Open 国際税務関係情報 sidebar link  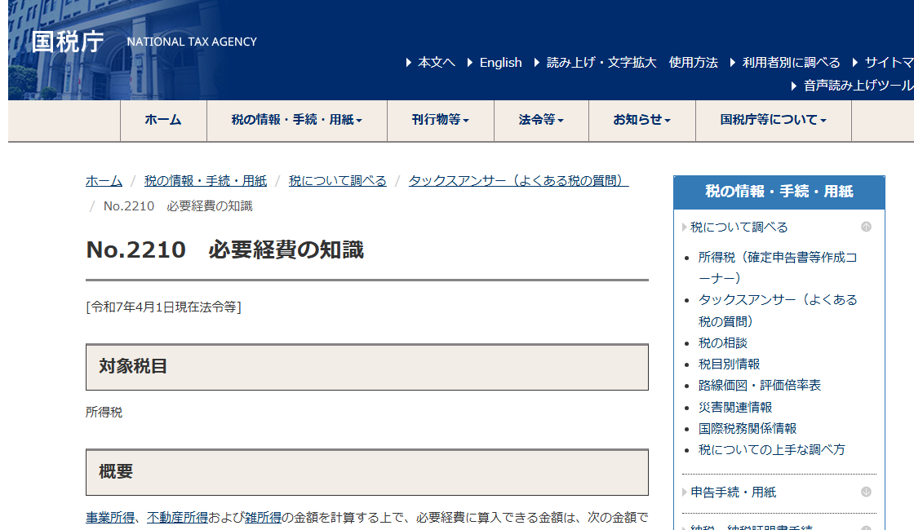[748, 429]
